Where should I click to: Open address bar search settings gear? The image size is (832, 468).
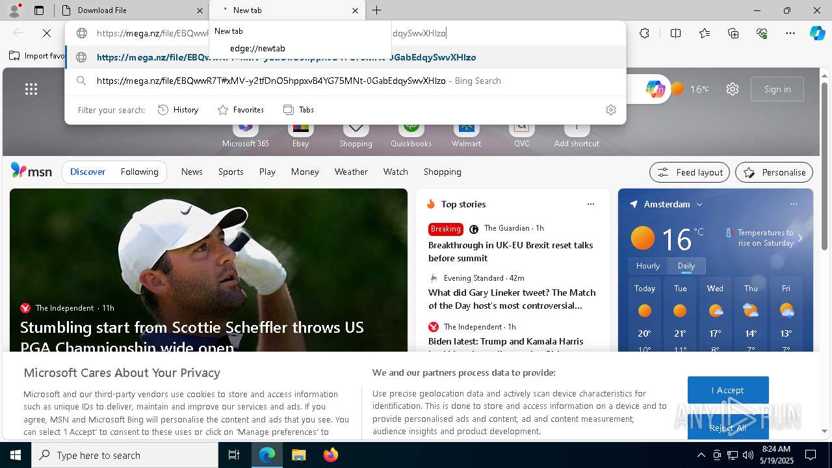[610, 110]
